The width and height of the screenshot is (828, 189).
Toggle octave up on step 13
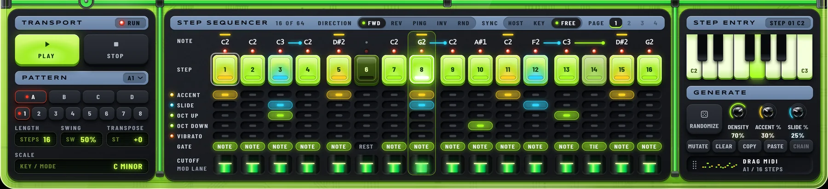tap(567, 116)
